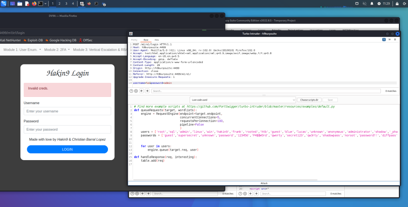Go to previous match in Turbo Intruder search
The image size is (408, 207).
coord(141,91)
